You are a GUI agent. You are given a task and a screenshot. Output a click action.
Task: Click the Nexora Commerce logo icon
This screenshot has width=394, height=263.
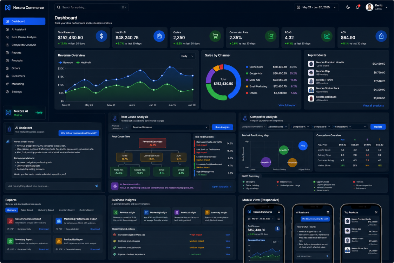tap(8, 7)
